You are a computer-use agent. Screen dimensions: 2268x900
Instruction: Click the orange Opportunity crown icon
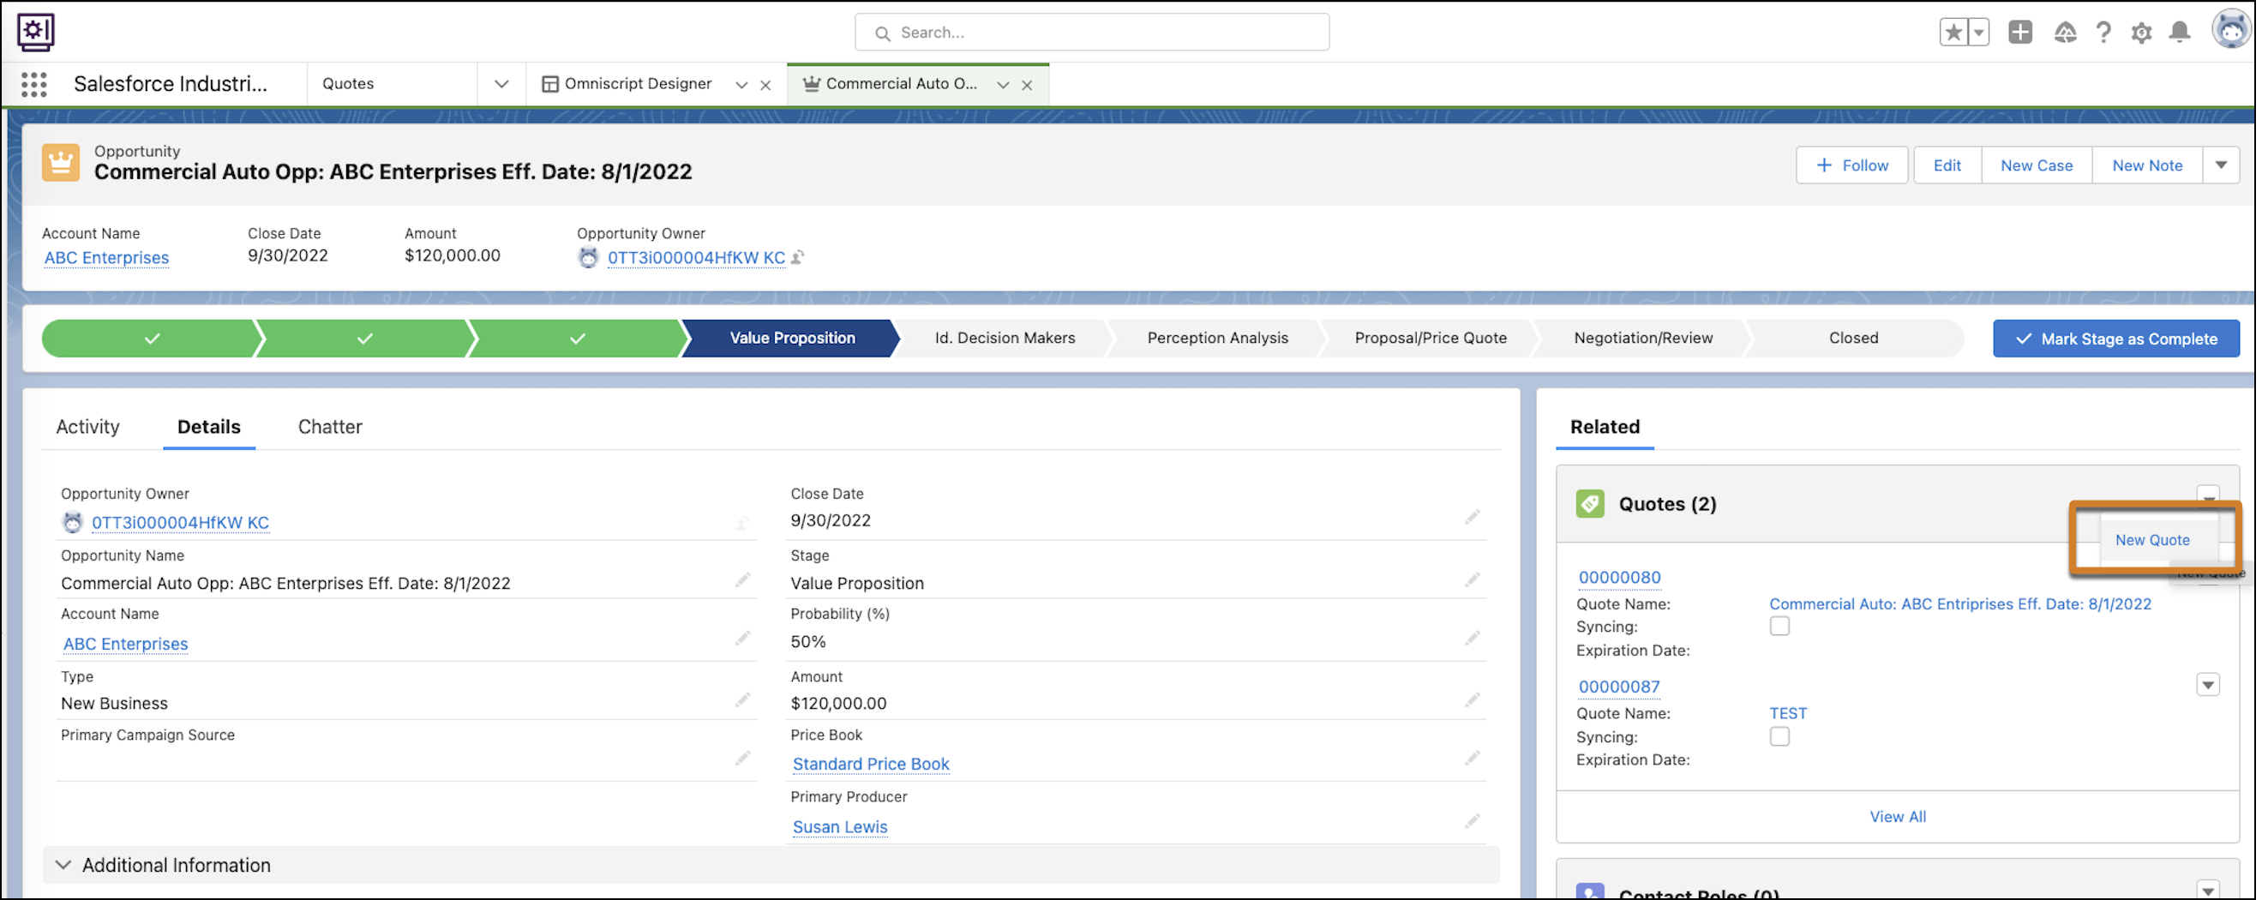[x=61, y=163]
